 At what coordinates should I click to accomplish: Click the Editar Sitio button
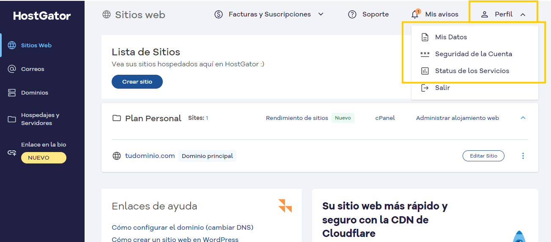pyautogui.click(x=483, y=156)
